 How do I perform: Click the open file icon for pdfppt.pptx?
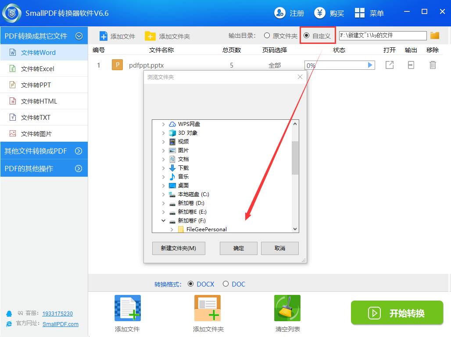[x=389, y=65]
